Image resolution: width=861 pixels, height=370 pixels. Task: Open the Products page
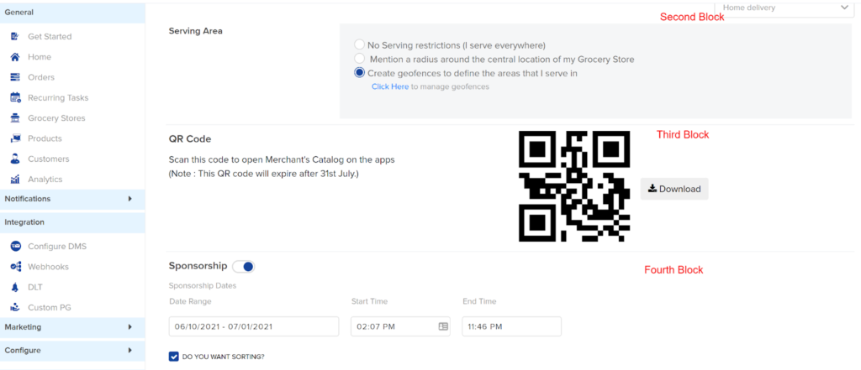[x=45, y=138]
